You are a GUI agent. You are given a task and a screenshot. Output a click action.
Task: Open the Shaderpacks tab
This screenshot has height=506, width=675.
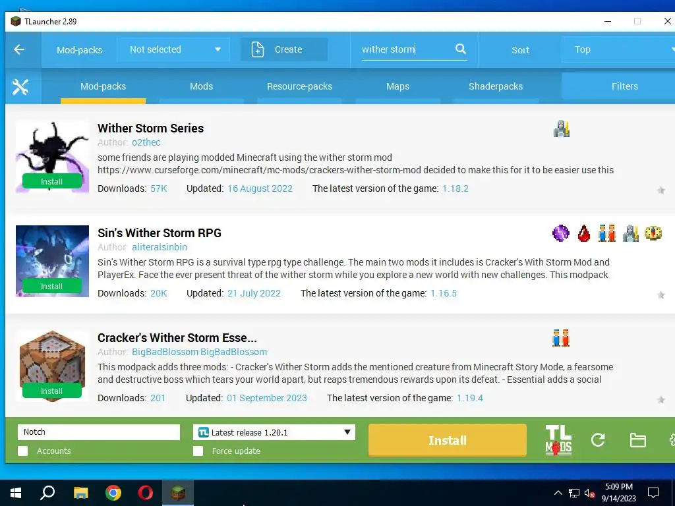click(496, 86)
